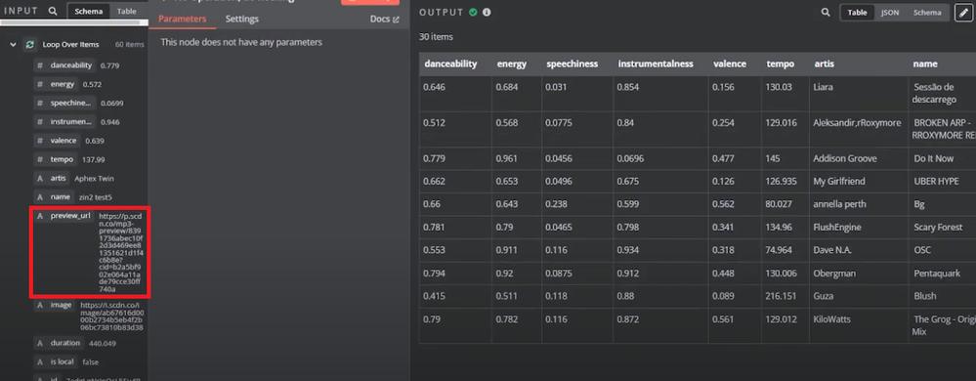The width and height of the screenshot is (976, 381).
Task: Switch INPUT view to Table
Action: [x=127, y=11]
